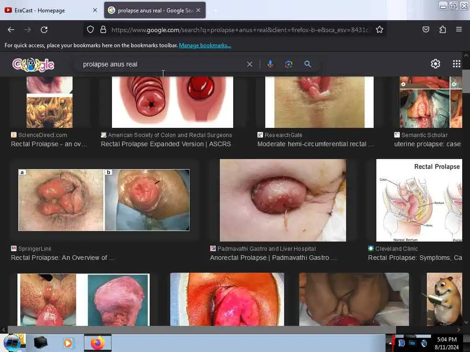Click the padlock site security icon

tap(103, 29)
